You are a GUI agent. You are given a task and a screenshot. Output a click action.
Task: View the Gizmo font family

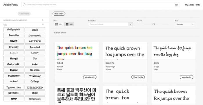(x=186, y=77)
